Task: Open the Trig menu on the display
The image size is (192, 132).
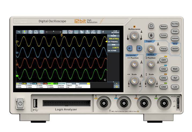Action: tap(18, 31)
